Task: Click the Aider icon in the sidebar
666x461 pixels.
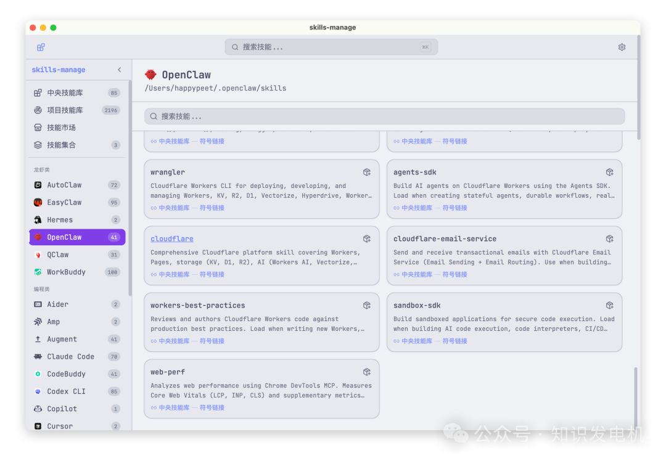Action: coord(38,304)
